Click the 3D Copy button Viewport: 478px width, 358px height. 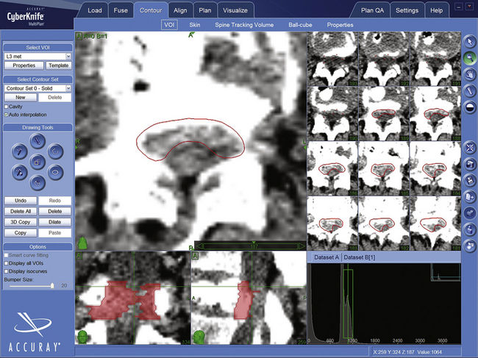click(x=21, y=221)
